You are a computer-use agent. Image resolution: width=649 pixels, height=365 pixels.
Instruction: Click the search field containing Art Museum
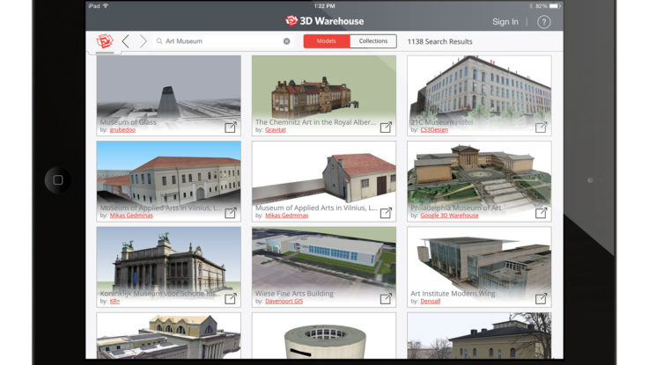tap(224, 41)
